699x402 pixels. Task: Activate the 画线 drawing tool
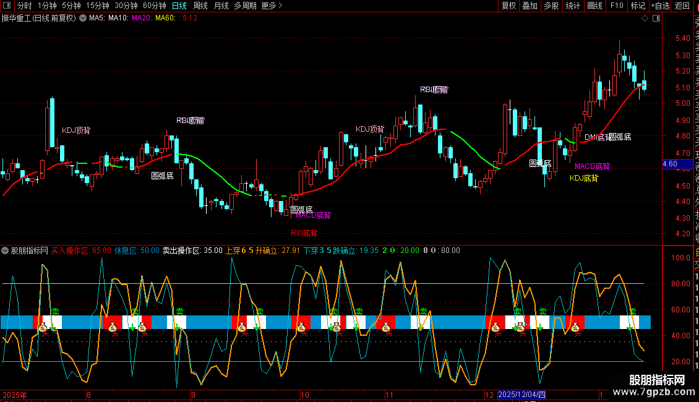tap(594, 6)
